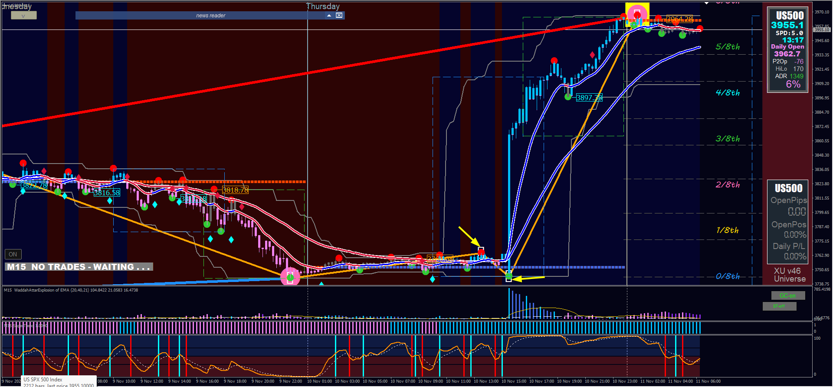Toggle the ON button on the chart
This screenshot has width=833, height=387.
click(x=13, y=254)
